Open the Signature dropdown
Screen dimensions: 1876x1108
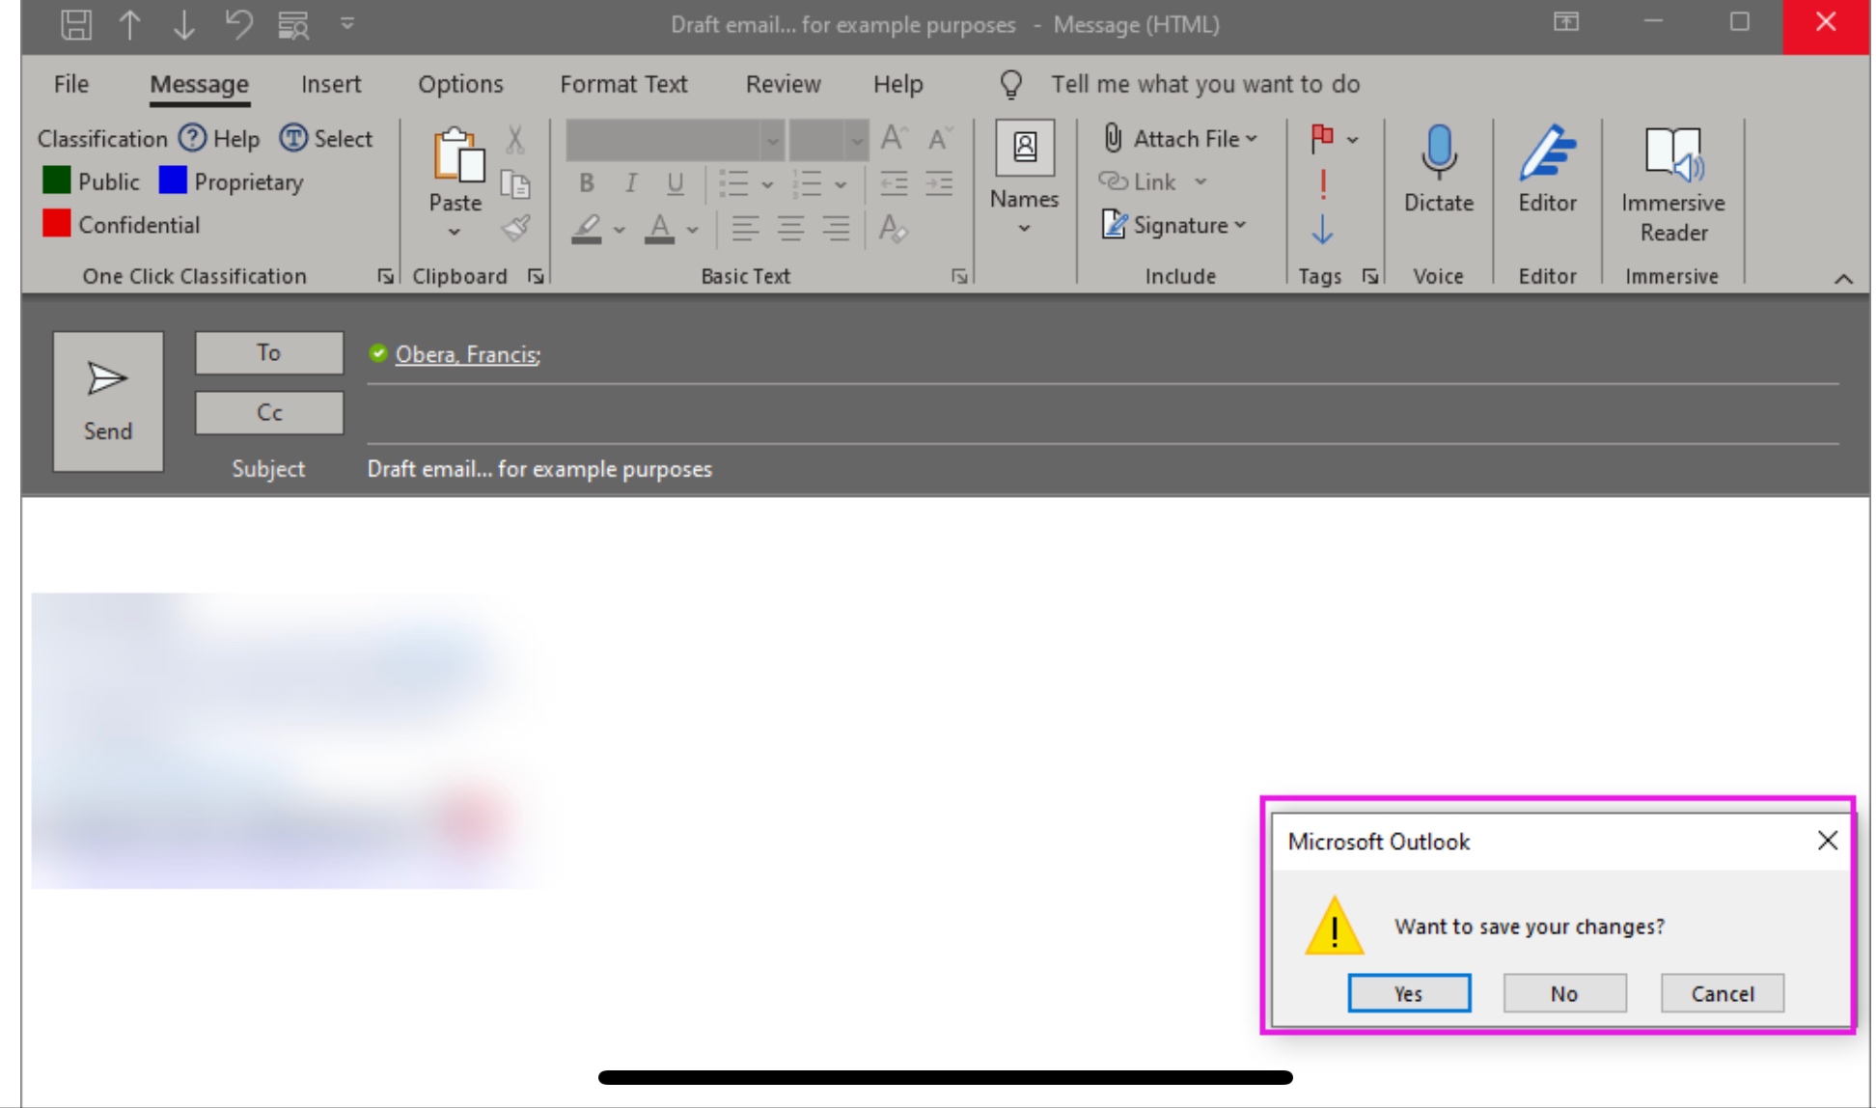[x=1240, y=226]
